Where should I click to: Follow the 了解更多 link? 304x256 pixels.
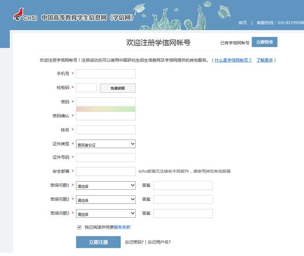pyautogui.click(x=264, y=60)
